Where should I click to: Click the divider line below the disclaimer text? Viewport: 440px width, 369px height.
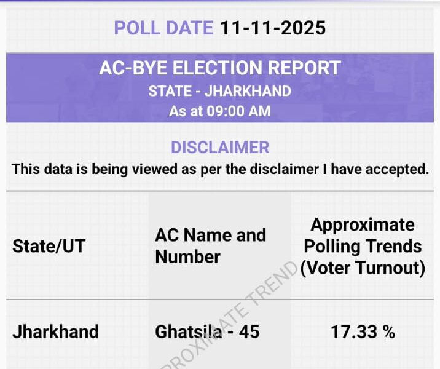click(220, 191)
